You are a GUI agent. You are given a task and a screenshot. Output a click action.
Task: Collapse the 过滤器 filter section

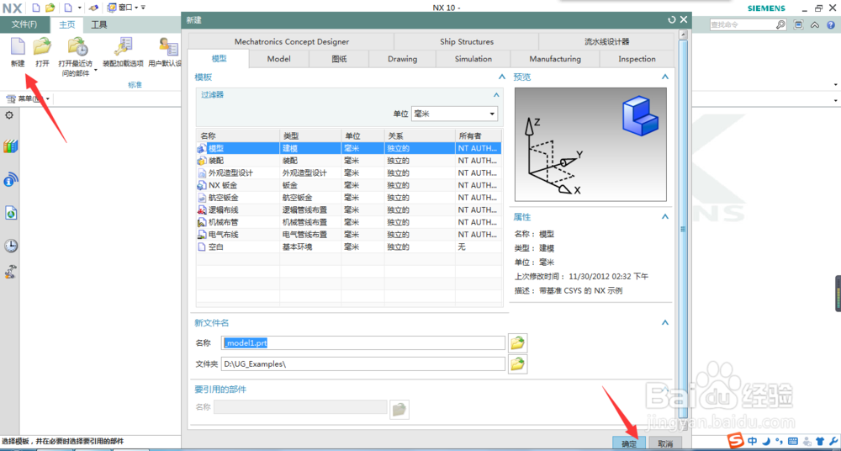pyautogui.click(x=496, y=95)
